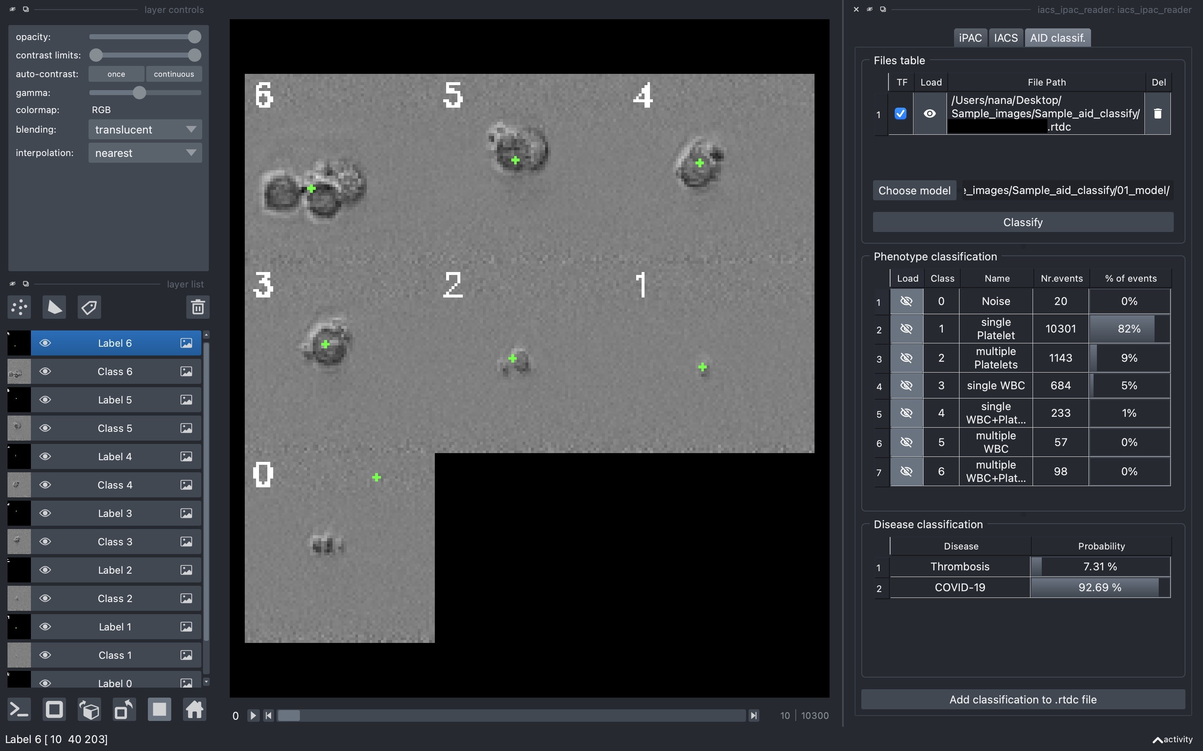Create a new shapes layer
The height and width of the screenshot is (751, 1203).
(54, 307)
